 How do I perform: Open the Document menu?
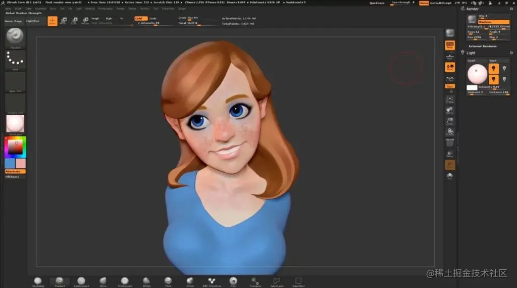point(40,9)
